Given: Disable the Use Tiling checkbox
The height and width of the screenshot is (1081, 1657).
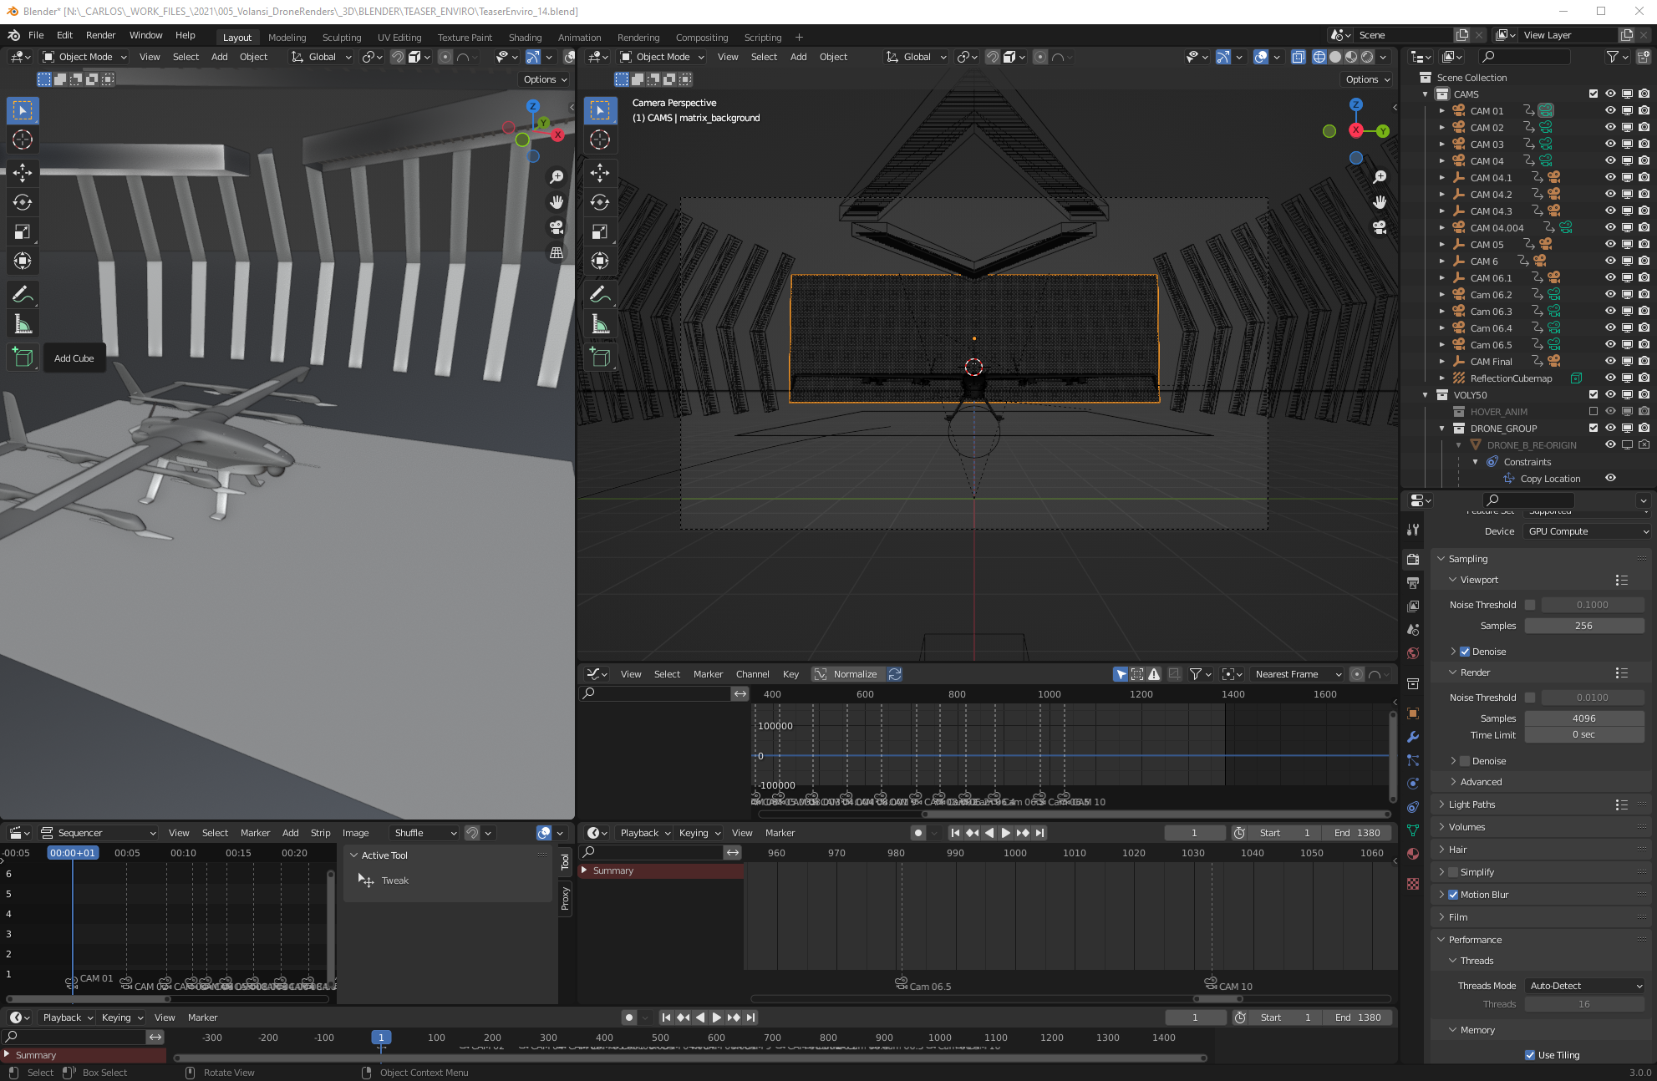Looking at the screenshot, I should pos(1530,1055).
